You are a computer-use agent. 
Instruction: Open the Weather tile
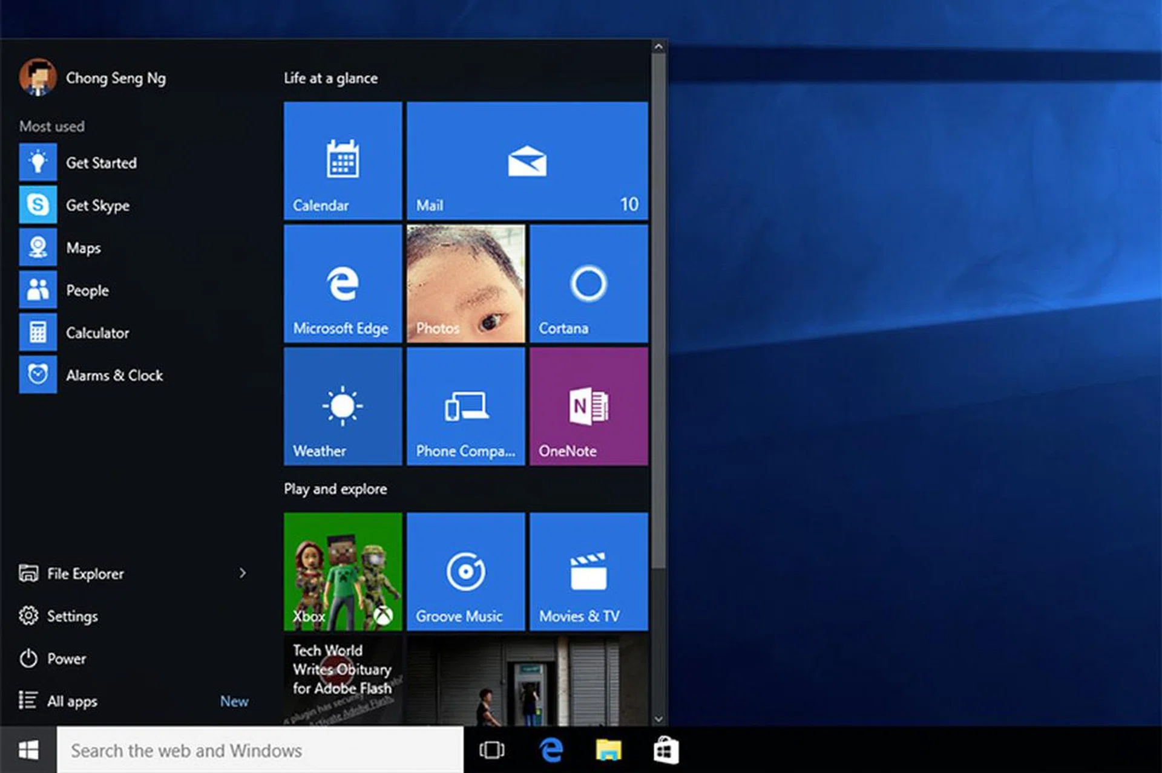click(343, 406)
